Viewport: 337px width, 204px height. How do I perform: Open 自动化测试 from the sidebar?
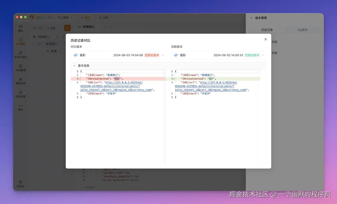21,54
